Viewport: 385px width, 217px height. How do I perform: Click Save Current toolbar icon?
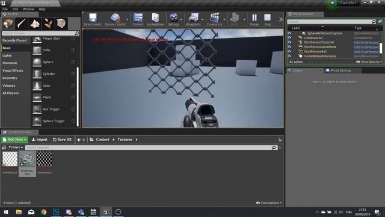(93, 17)
